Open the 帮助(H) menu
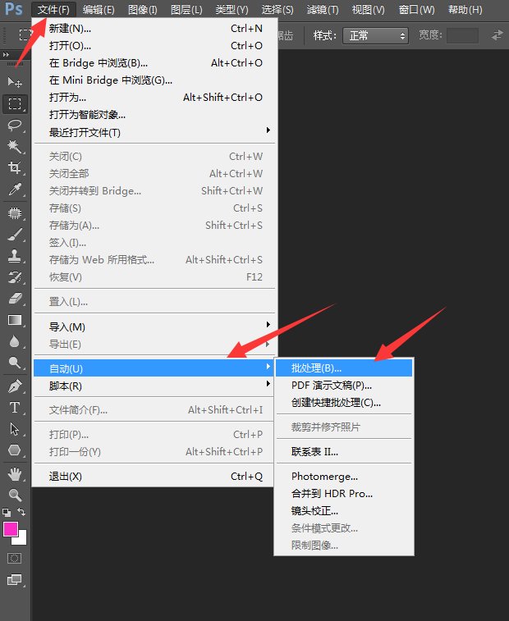Screen dimensions: 509x621 pos(465,10)
